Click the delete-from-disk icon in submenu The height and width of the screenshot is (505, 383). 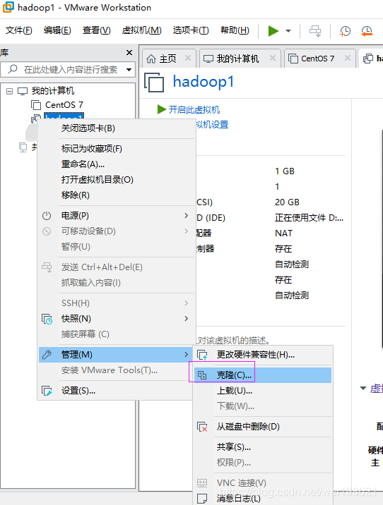[202, 427]
